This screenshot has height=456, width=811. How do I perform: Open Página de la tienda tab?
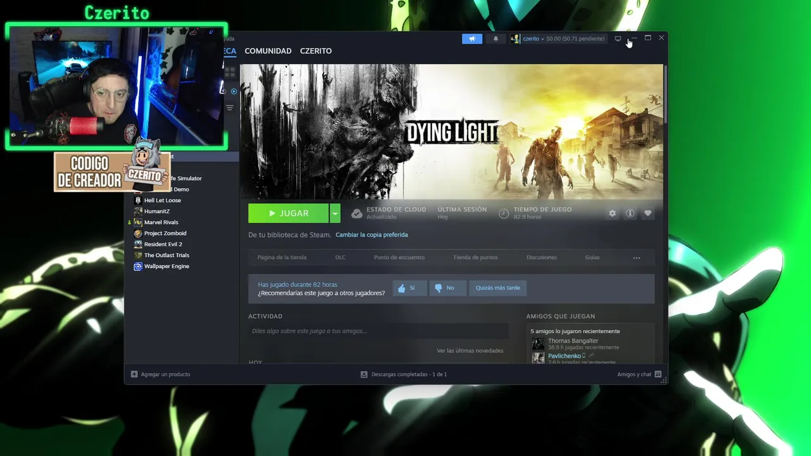tap(282, 257)
